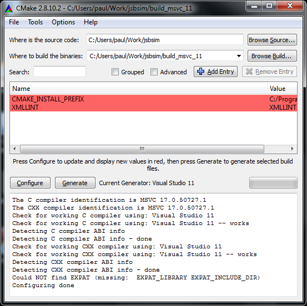The width and height of the screenshot is (307, 306).
Task: Click the left scroll arrow of the list
Action: click(x=14, y=149)
